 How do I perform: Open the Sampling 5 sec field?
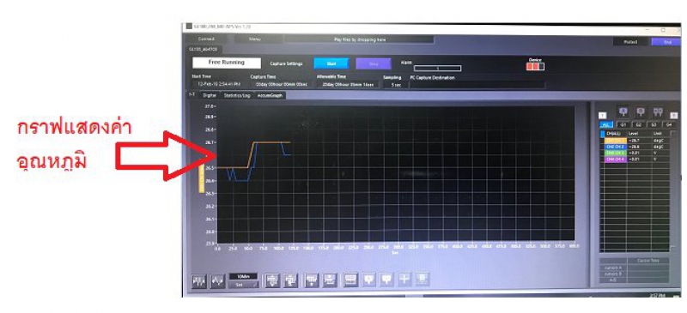click(396, 85)
